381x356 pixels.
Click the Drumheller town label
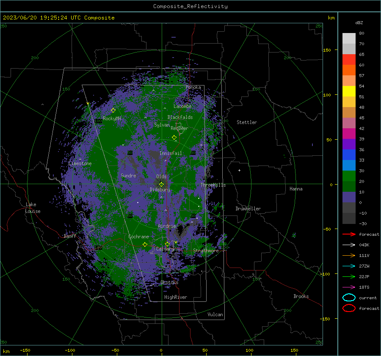[x=248, y=209]
